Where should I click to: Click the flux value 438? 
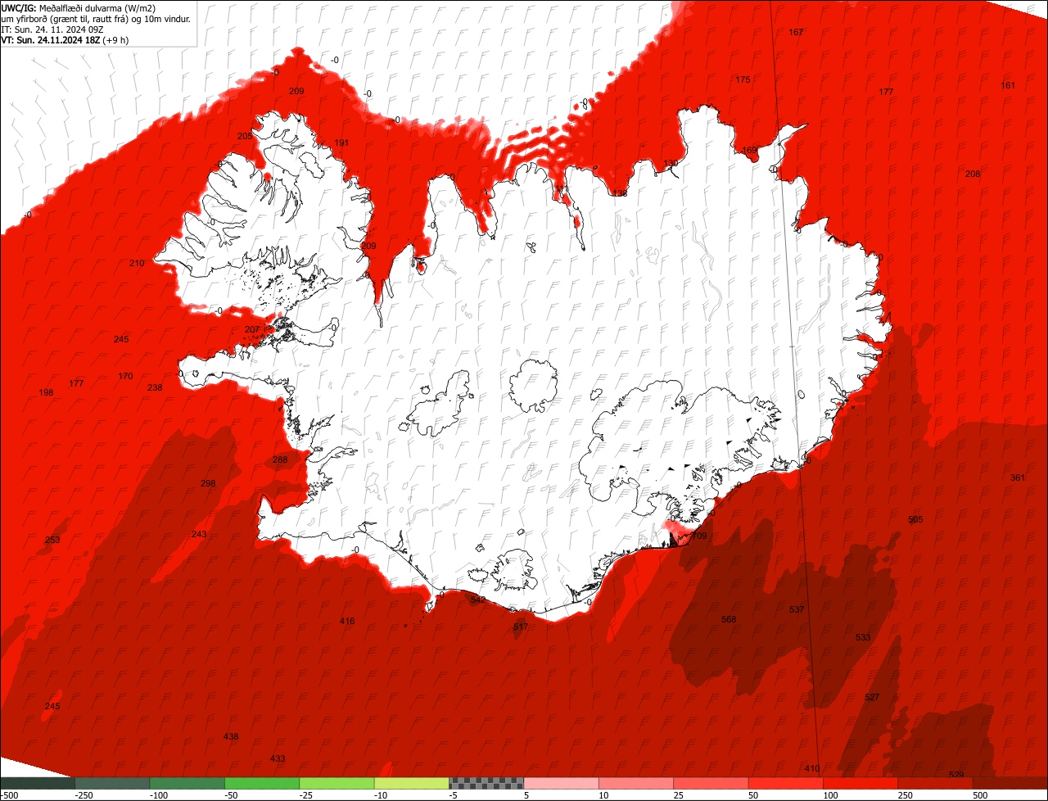click(231, 736)
